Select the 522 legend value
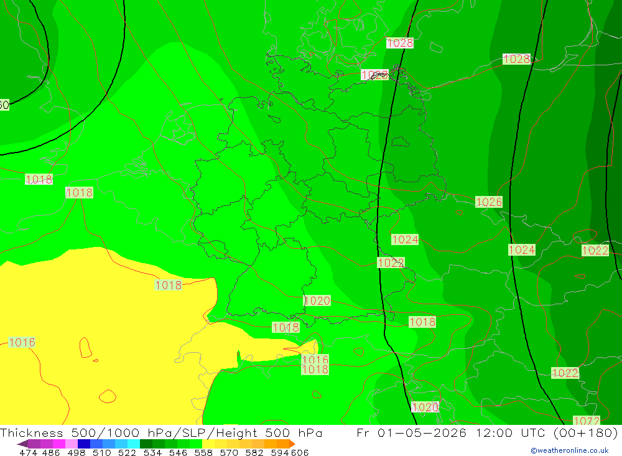 point(127,452)
